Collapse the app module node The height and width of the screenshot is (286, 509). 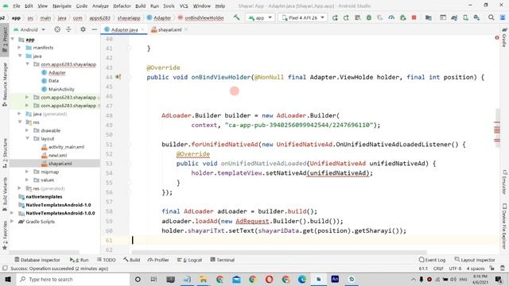coord(13,39)
